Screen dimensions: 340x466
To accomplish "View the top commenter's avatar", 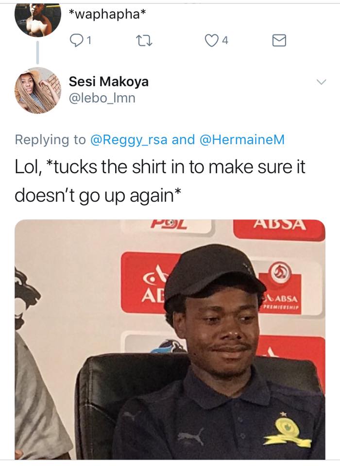I will point(38,20).
